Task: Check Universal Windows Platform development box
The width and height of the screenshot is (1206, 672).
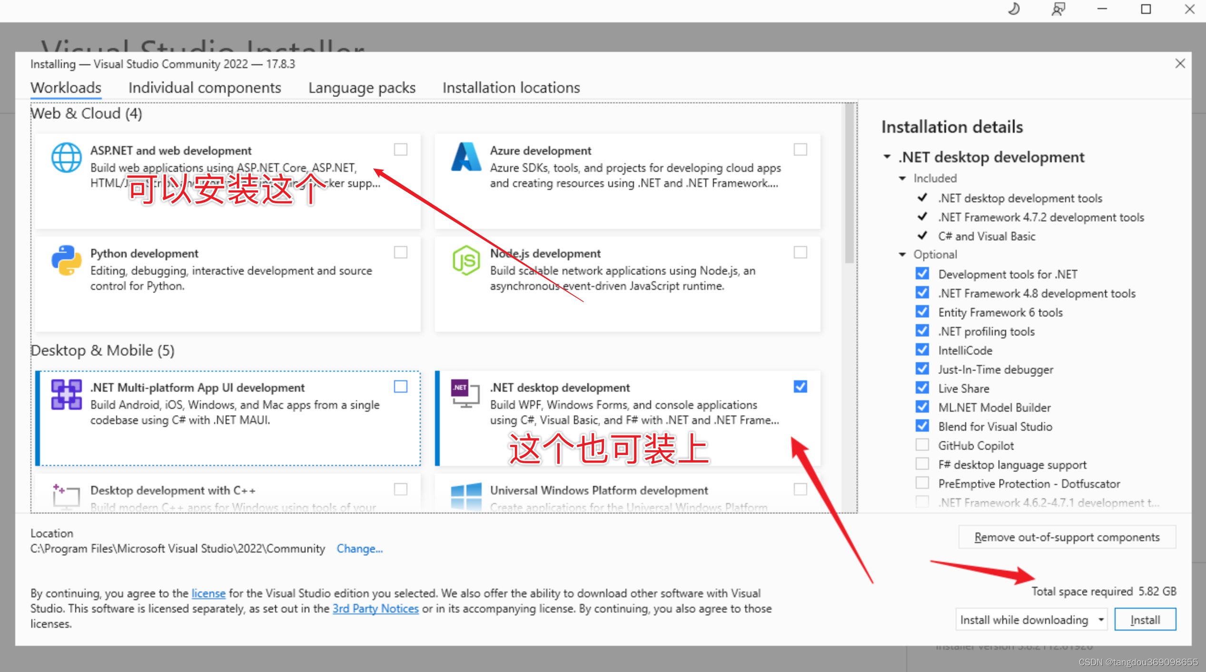Action: (801, 489)
